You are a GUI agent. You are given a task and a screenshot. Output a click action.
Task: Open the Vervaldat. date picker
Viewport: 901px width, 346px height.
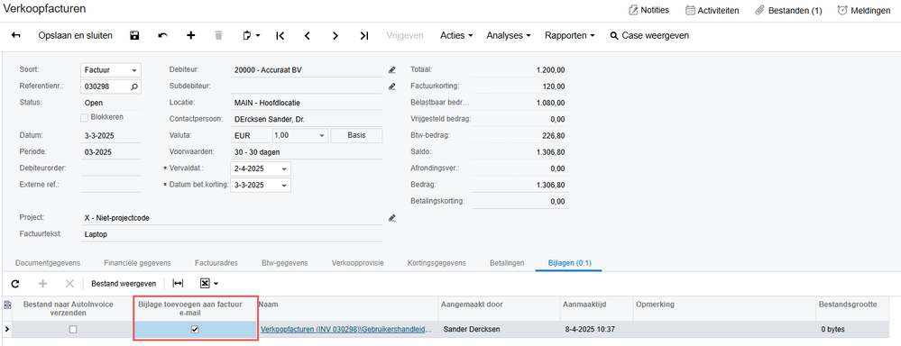coord(284,169)
